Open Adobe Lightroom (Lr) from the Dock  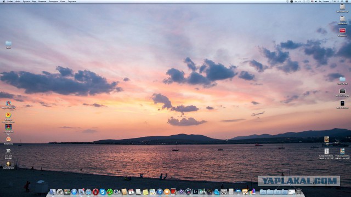tap(195, 192)
